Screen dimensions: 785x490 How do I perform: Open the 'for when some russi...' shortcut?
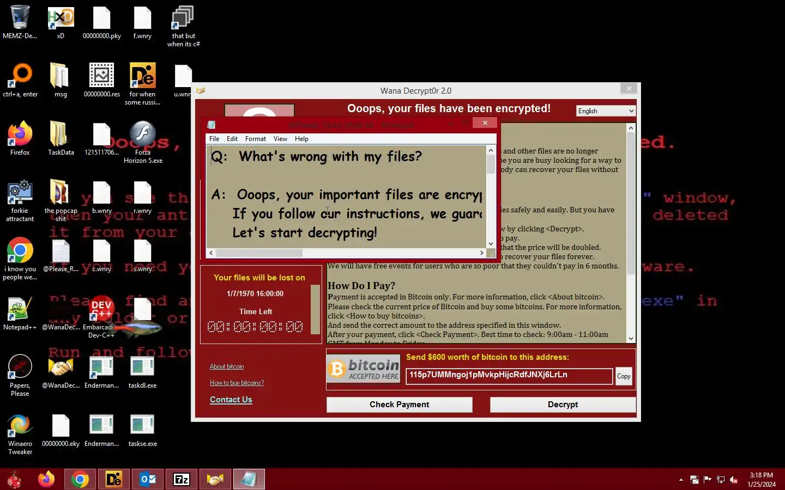[142, 84]
